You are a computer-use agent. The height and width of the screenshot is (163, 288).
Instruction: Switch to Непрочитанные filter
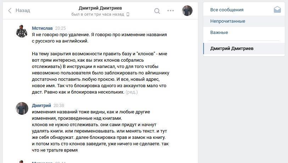(x=227, y=21)
